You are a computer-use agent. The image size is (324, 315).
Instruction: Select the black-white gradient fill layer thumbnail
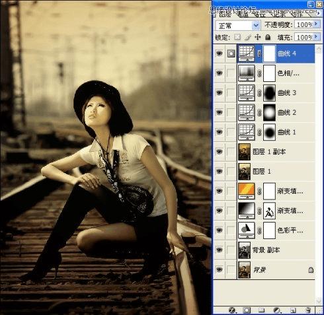pyautogui.click(x=246, y=211)
